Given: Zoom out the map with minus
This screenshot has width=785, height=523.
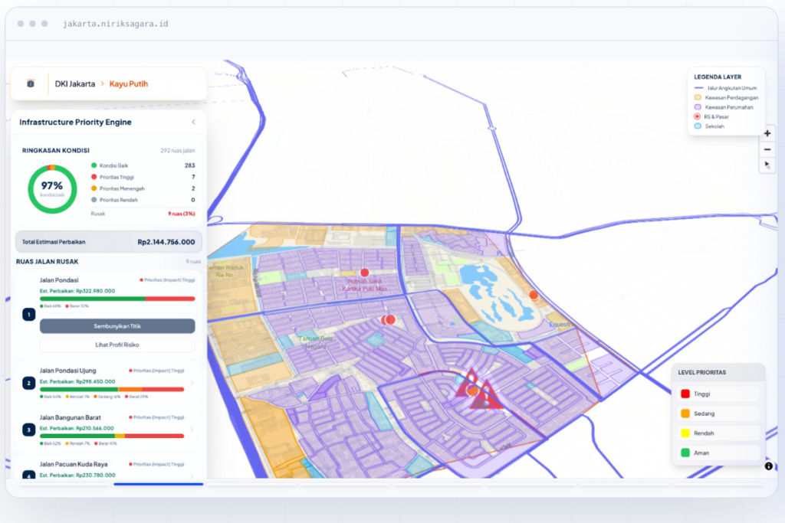Looking at the screenshot, I should pyautogui.click(x=767, y=149).
